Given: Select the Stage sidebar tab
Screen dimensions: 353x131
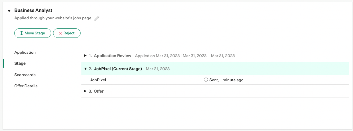Looking at the screenshot, I should point(20,63).
